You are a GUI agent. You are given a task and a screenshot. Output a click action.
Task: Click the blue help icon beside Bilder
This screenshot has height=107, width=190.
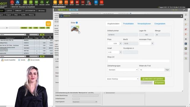(77, 23)
